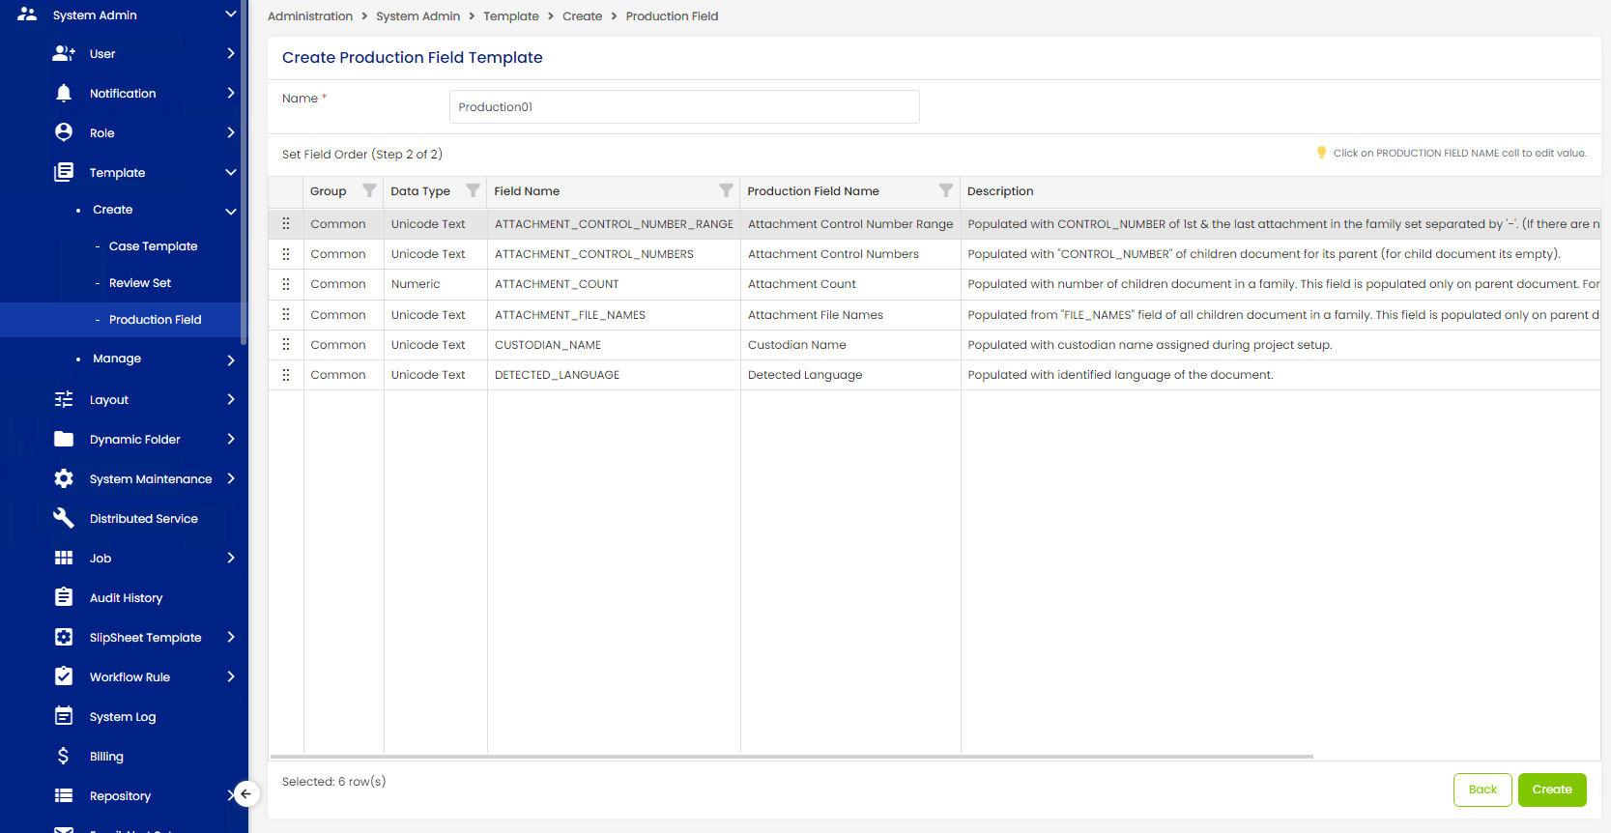Open the System Log menu item

(x=123, y=716)
